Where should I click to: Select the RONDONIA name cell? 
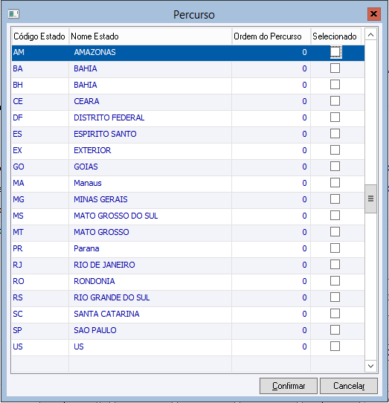tap(150, 282)
